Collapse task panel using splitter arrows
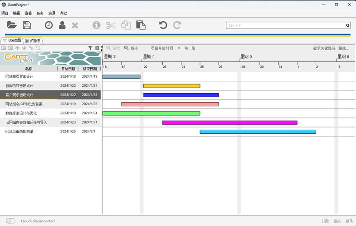The width and height of the screenshot is (356, 226). (x=102, y=47)
